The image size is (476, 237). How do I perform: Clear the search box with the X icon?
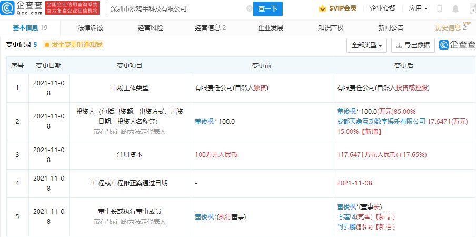tap(250, 9)
